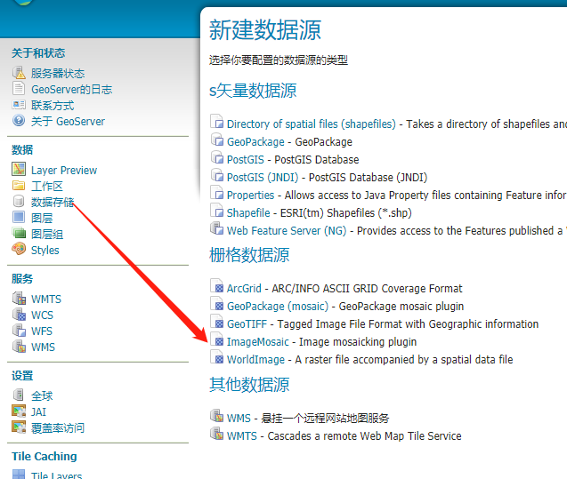Open WMS service settings in sidebar
This screenshot has height=479, width=567.
(x=43, y=347)
